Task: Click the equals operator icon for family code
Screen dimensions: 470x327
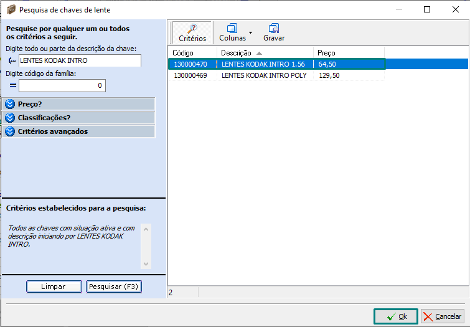Action: (x=12, y=85)
